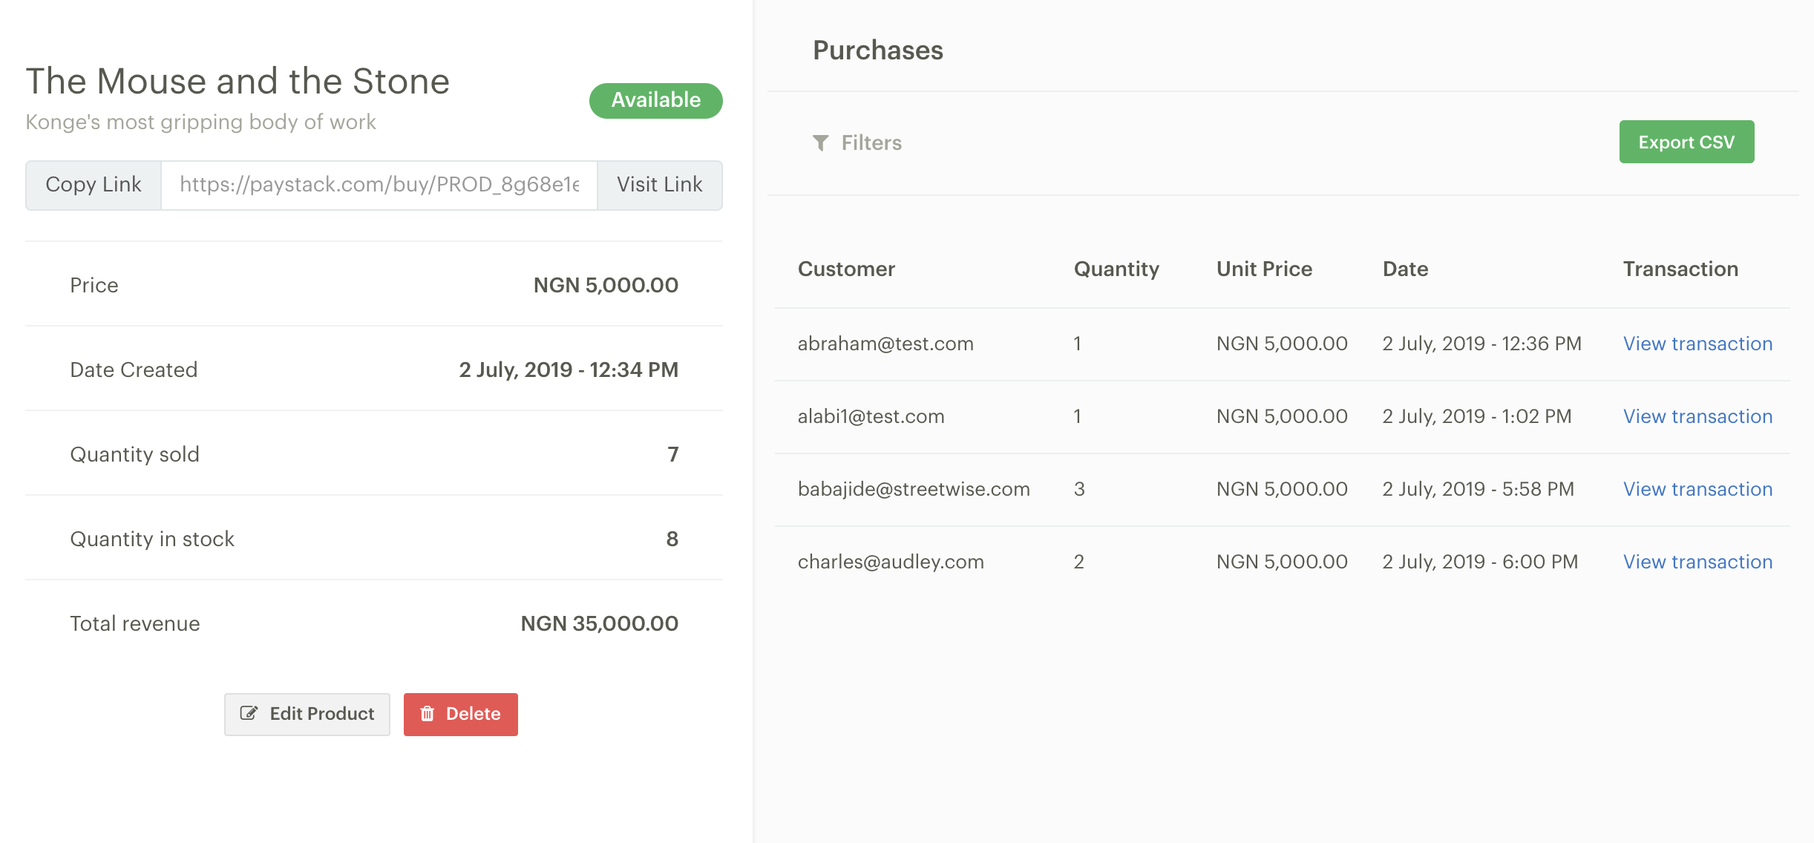Screen dimensions: 1814x843
Task: View transaction for charles@audley.com
Action: point(1697,562)
